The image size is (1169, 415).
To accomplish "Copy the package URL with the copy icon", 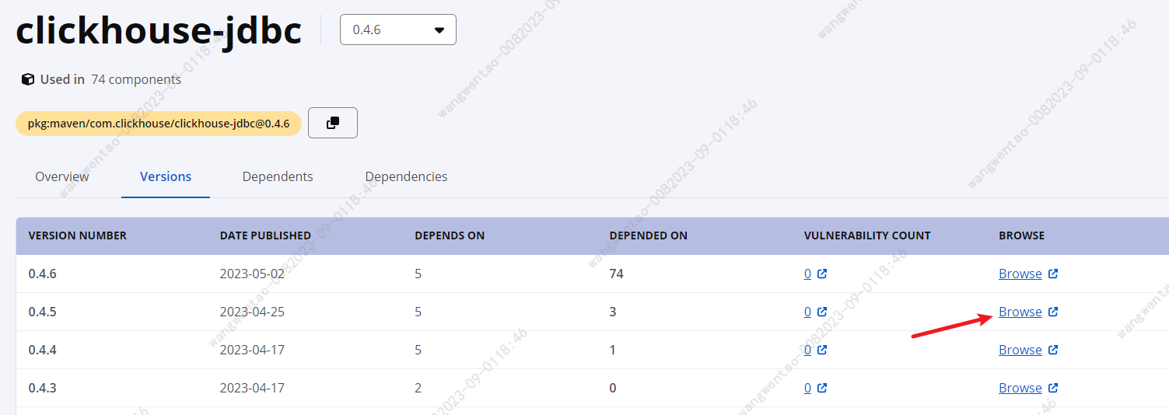I will pos(333,123).
